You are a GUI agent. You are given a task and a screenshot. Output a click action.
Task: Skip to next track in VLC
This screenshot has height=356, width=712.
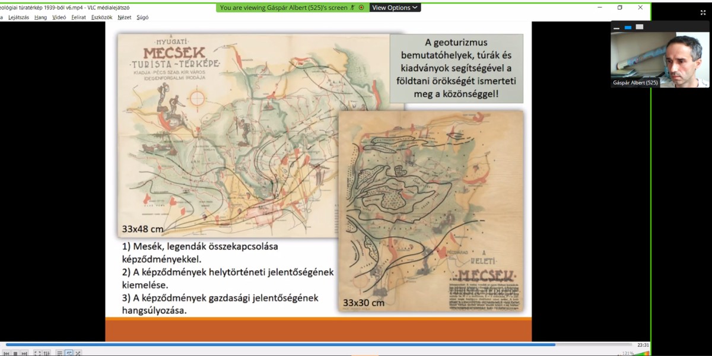click(x=24, y=354)
